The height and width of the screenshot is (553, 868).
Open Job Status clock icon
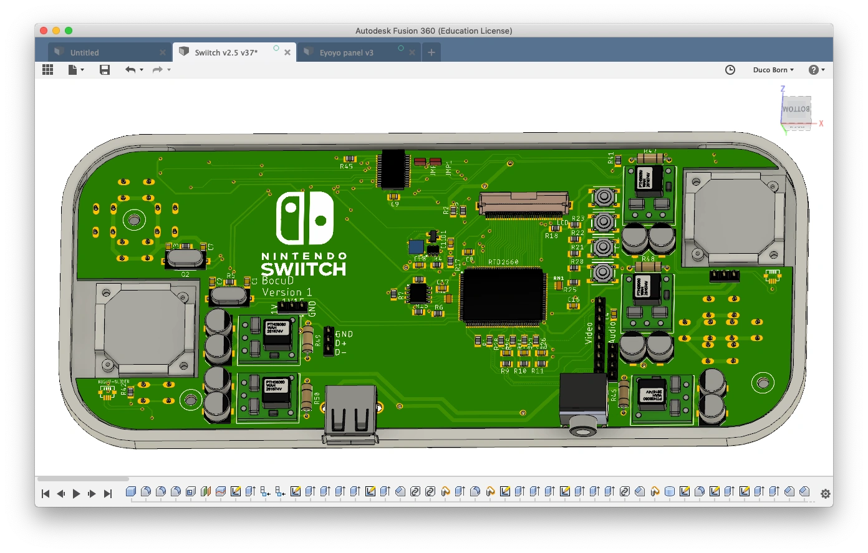point(730,70)
